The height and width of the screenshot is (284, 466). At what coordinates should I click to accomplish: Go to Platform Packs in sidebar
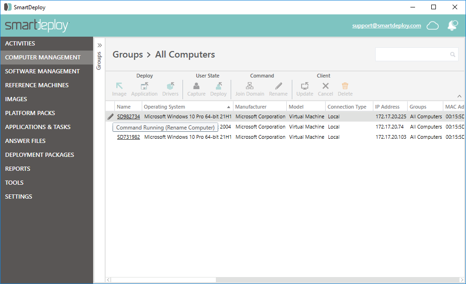[30, 113]
